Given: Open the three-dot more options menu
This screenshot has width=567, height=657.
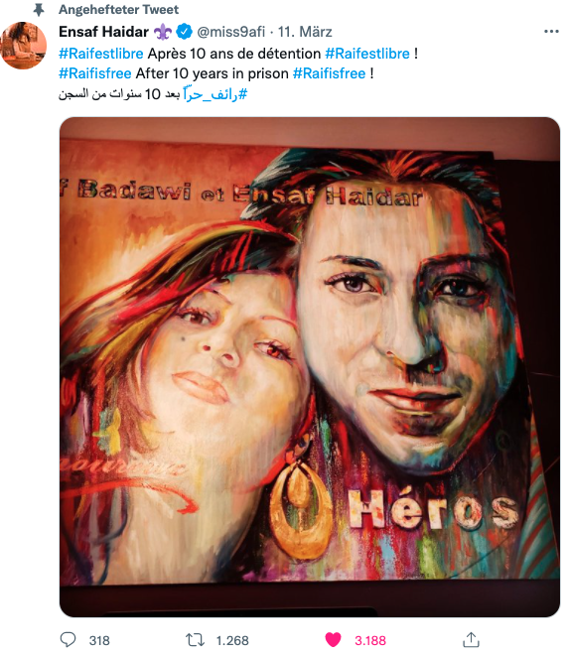Looking at the screenshot, I should [x=551, y=32].
